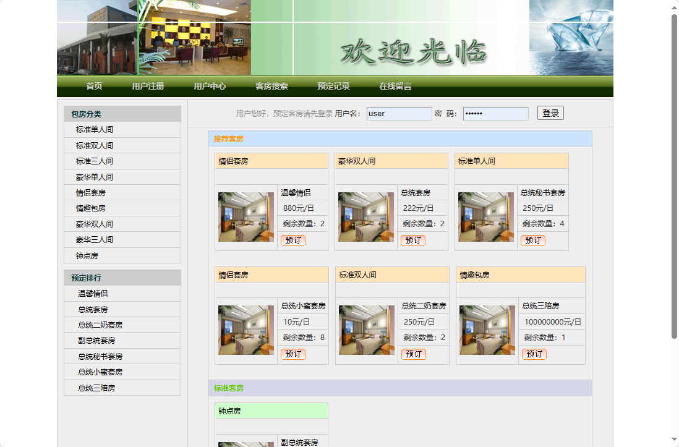
Task: View the 总统二奶套房 room thumbnail
Action: coord(366,330)
